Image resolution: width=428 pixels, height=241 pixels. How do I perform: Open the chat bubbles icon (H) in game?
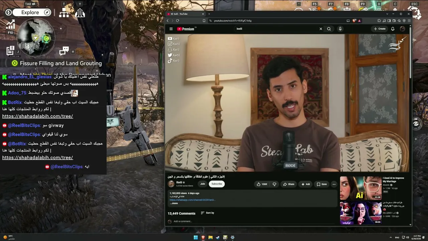64,51
